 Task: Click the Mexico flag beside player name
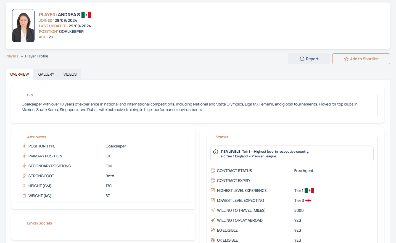click(x=86, y=15)
